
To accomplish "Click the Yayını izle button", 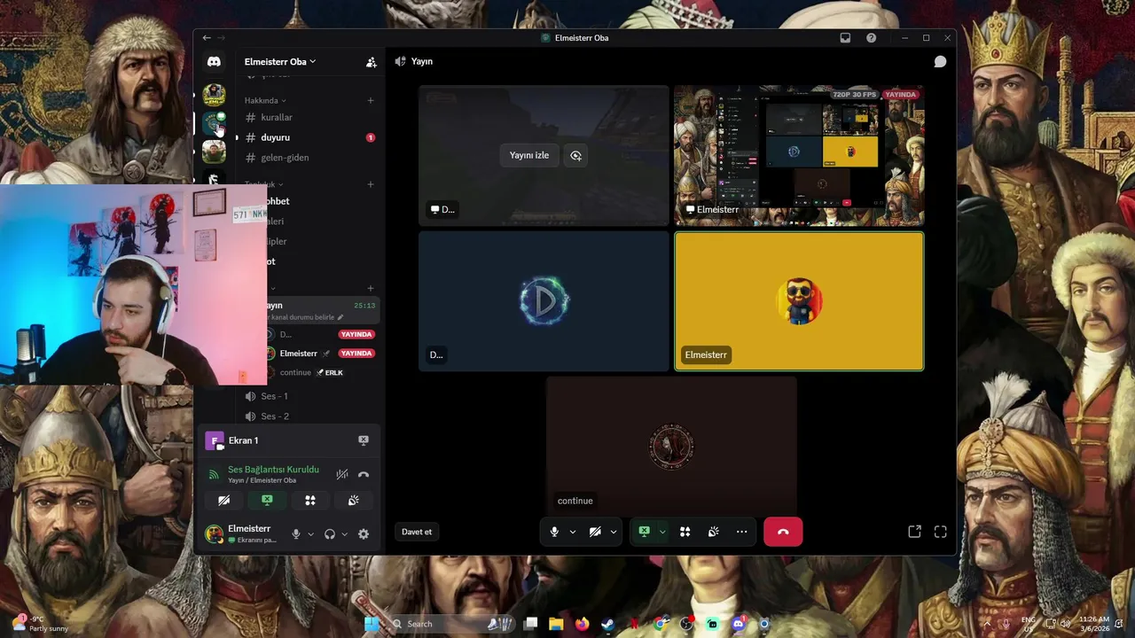I will [x=529, y=155].
